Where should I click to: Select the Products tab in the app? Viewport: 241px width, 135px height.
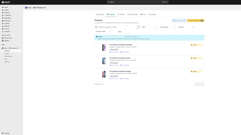111,14
